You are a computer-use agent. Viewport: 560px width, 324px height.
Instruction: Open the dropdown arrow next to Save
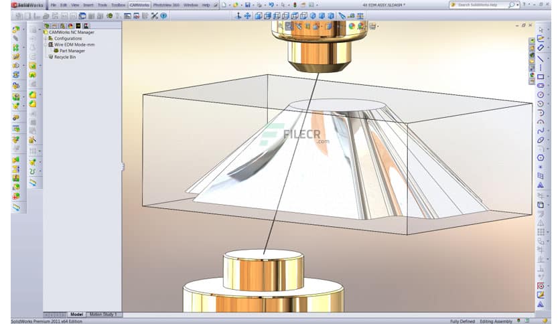click(x=253, y=5)
